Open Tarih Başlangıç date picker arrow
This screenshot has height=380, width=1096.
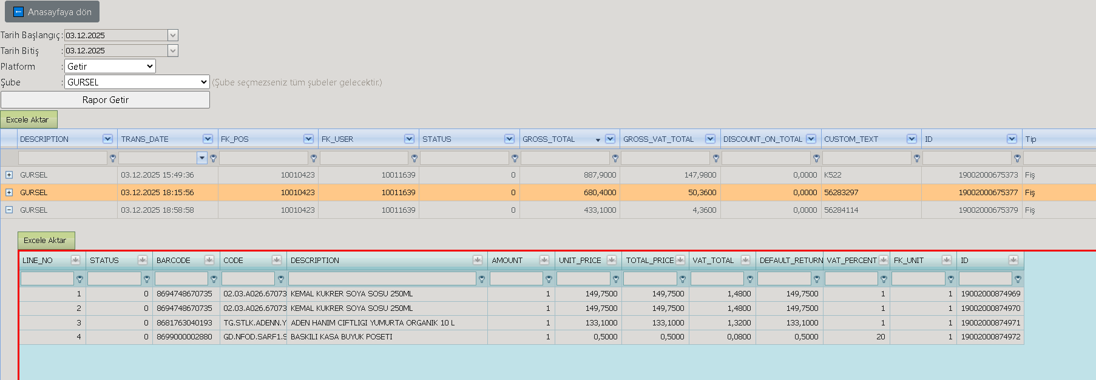(x=173, y=35)
